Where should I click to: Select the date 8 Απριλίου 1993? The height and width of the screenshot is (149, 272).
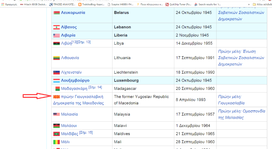pos(191,100)
